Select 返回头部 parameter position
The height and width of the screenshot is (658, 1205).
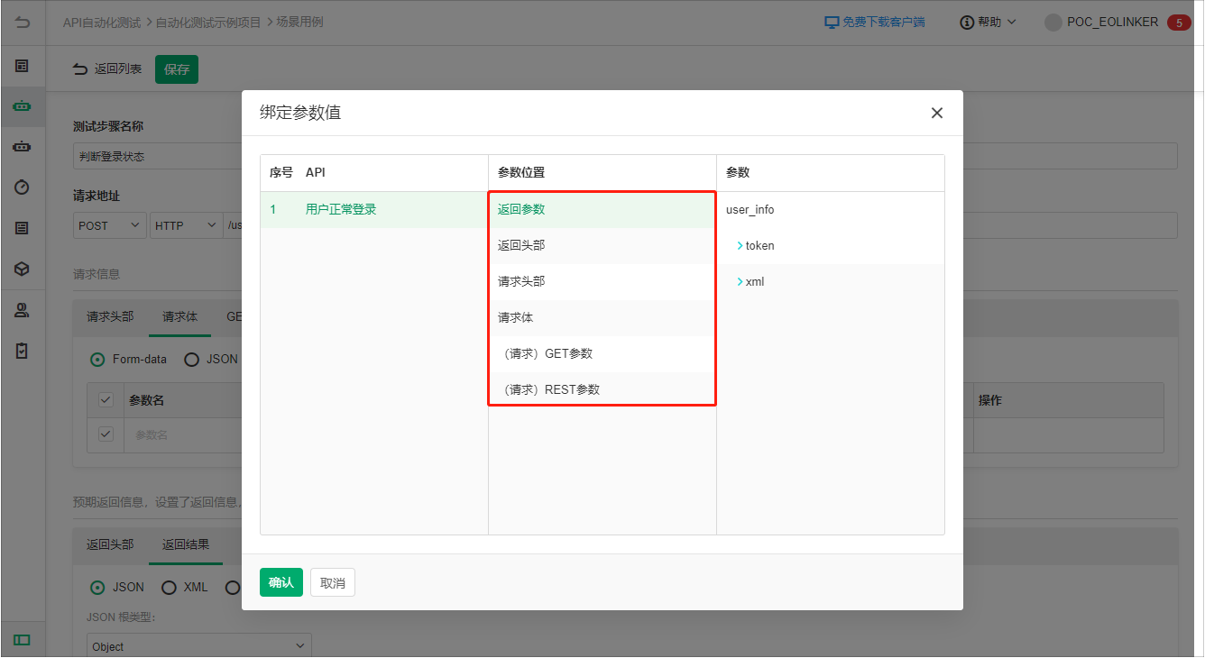(x=602, y=245)
